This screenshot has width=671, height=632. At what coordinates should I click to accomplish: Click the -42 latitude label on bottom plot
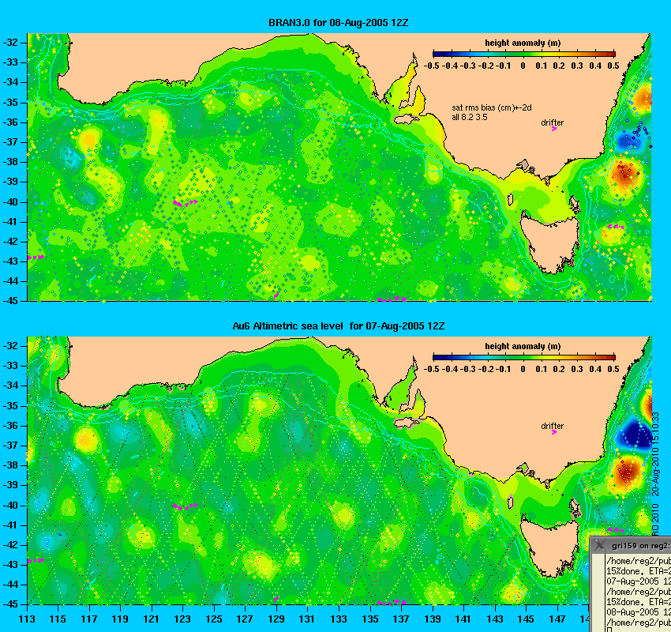[x=10, y=544]
